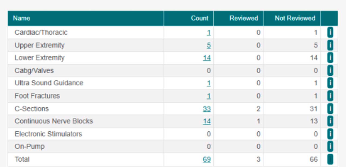This screenshot has width=346, height=167.
Task: Click Total Reviewed value 3
Action: click(258, 159)
